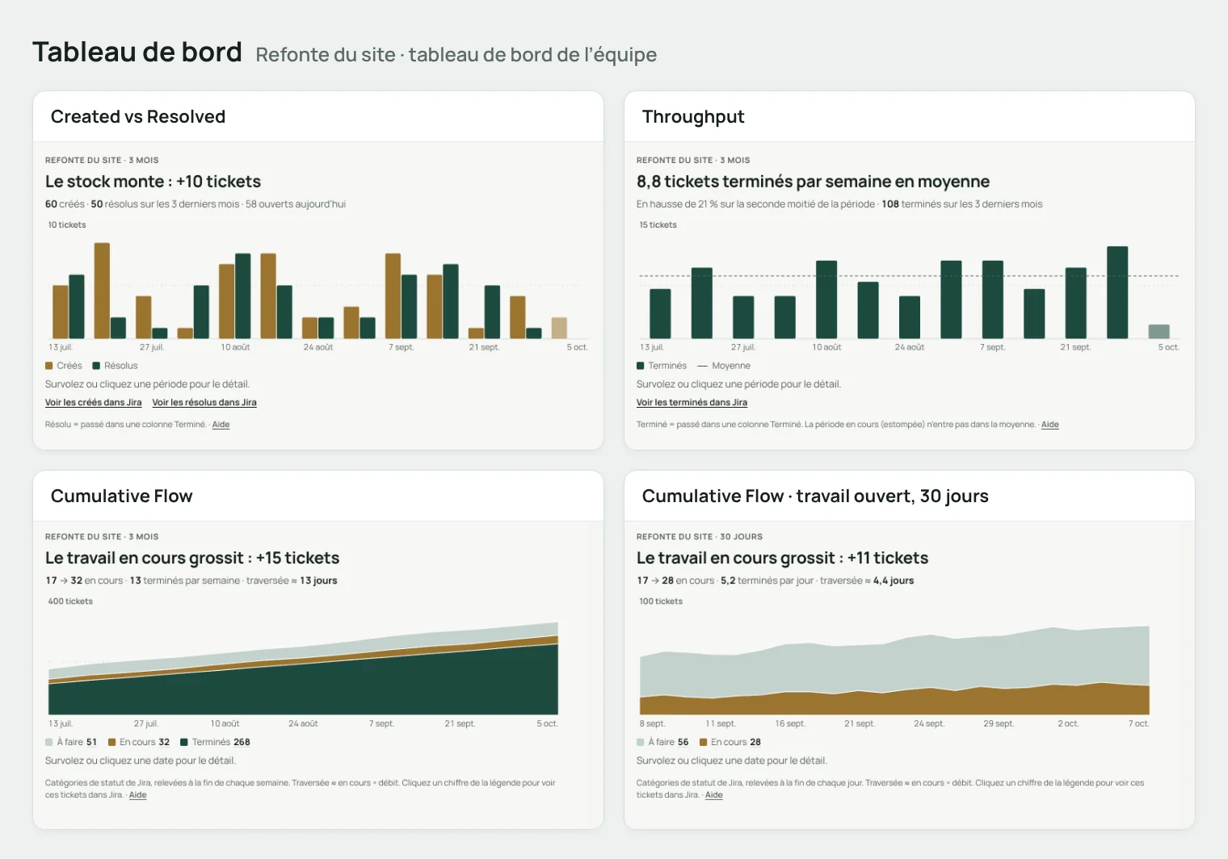Open the À faire count 51

pos(91,742)
